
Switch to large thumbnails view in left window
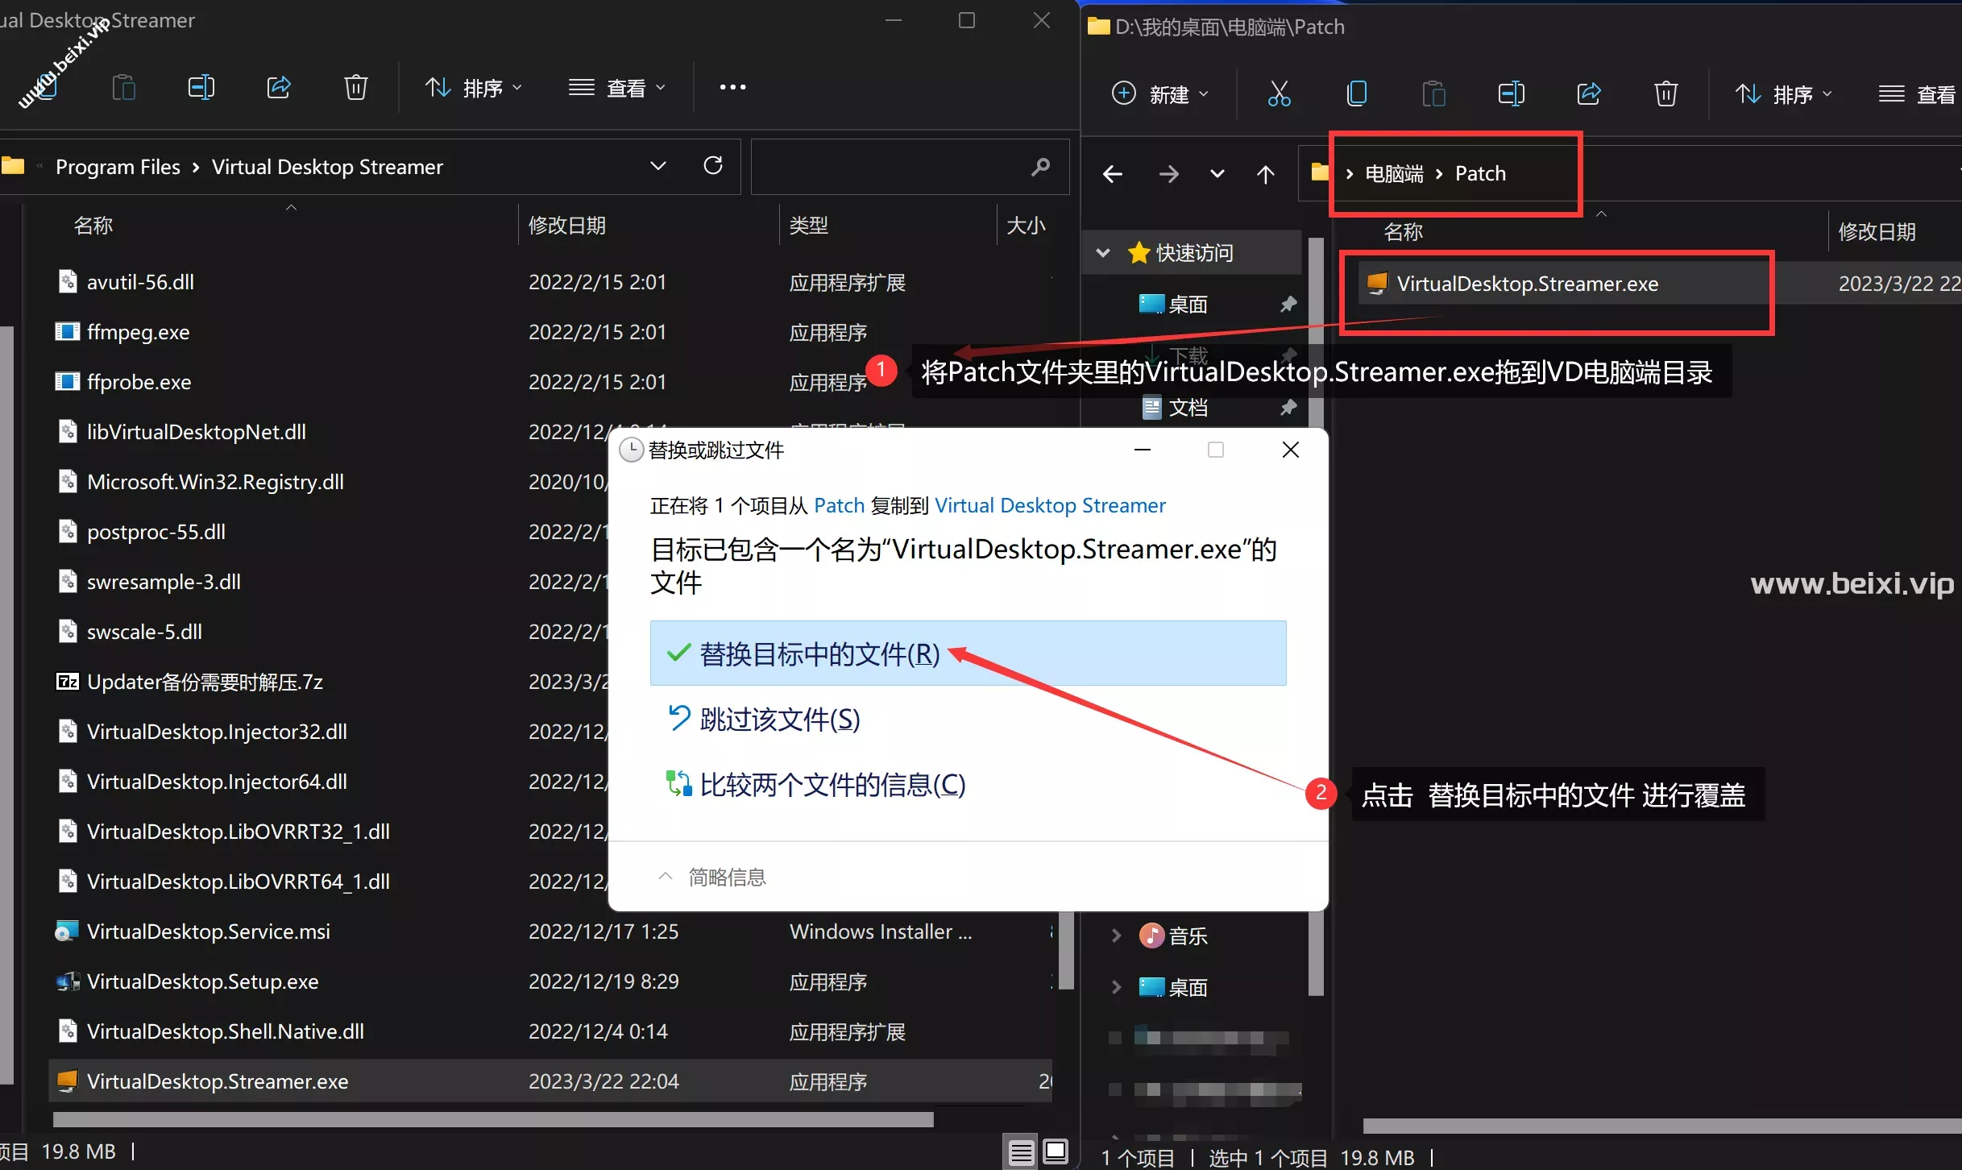(x=1056, y=1152)
